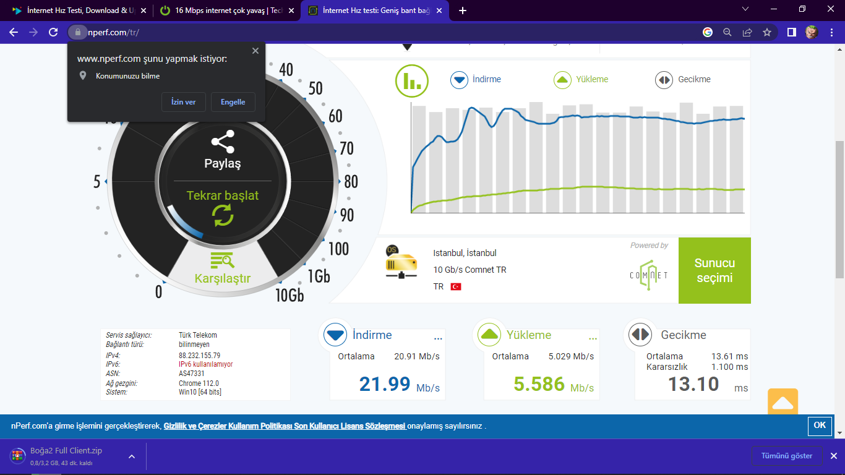This screenshot has width=845, height=475.
Task: Open the Boğa2 Full Client.zip download item
Action: pos(67,456)
